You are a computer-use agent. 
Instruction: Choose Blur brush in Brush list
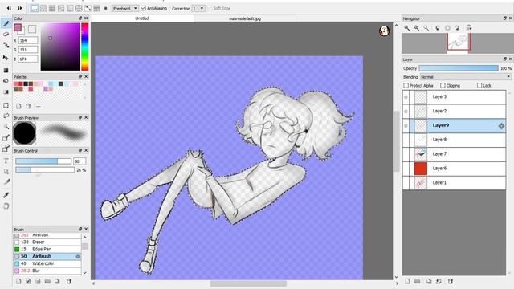point(47,271)
